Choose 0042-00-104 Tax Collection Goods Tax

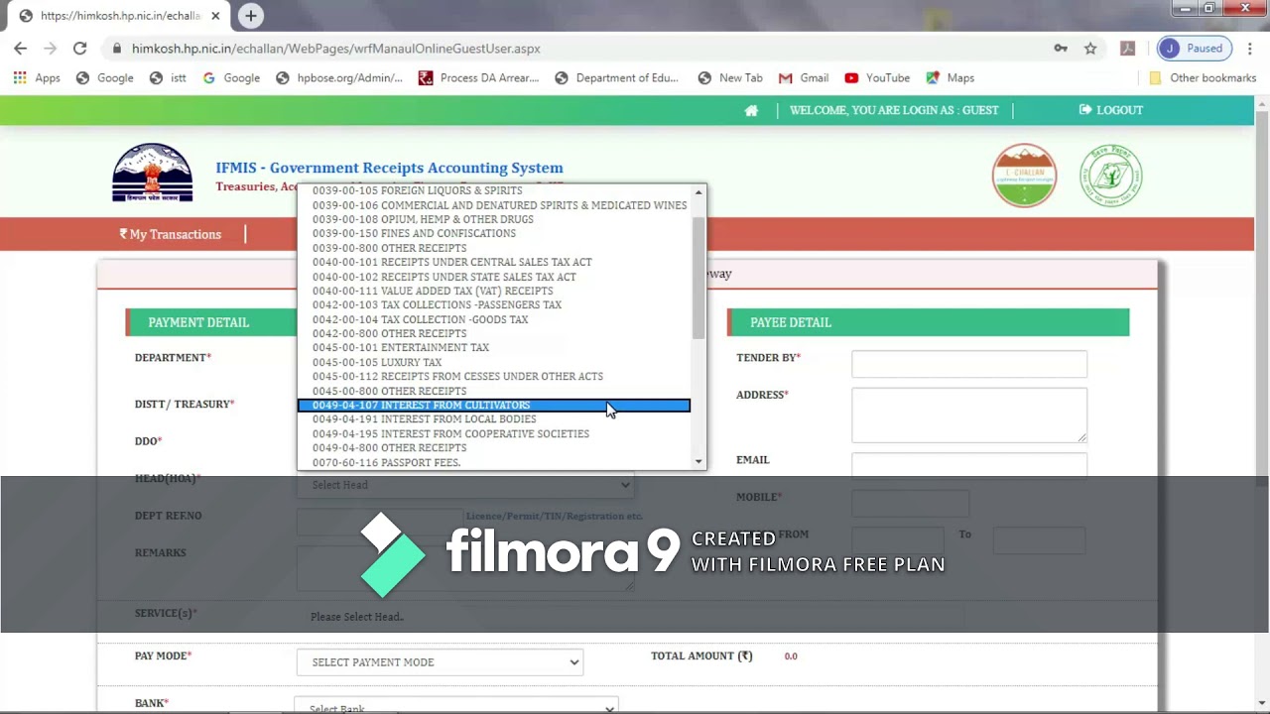[494, 319]
